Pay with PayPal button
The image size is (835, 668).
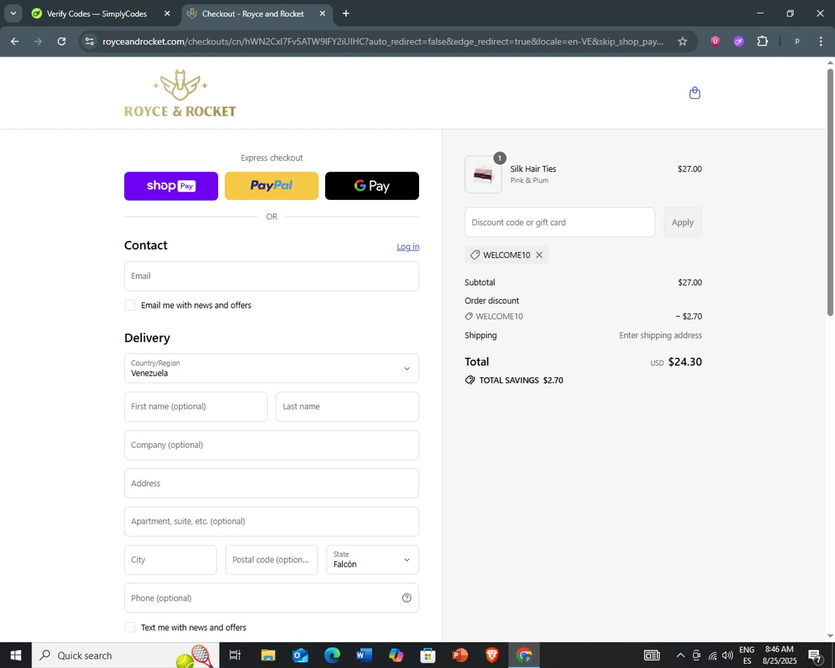click(272, 186)
